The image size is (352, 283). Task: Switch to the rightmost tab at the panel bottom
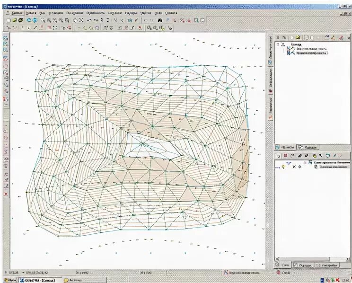point(327,265)
